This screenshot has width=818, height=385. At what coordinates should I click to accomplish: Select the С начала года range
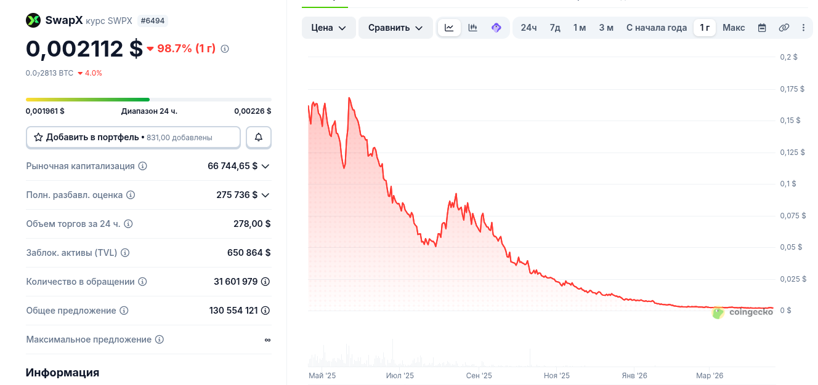657,28
